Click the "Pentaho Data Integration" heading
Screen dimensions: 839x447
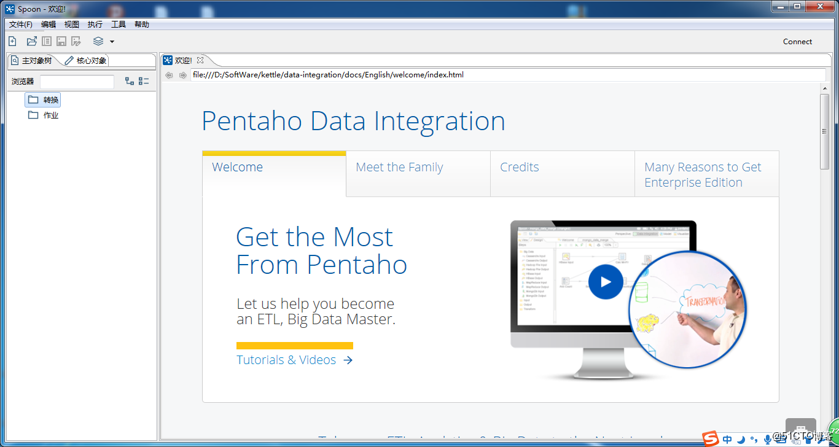(x=353, y=121)
